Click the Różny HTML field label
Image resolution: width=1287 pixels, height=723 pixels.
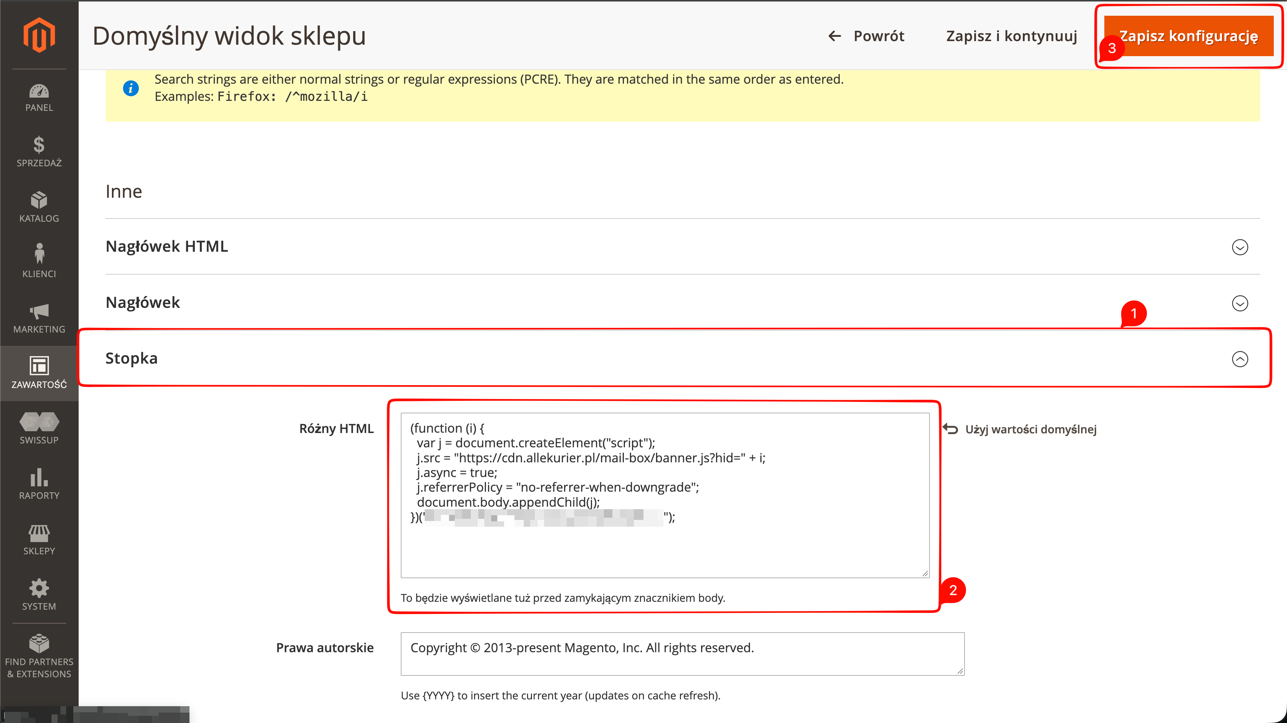coord(336,429)
